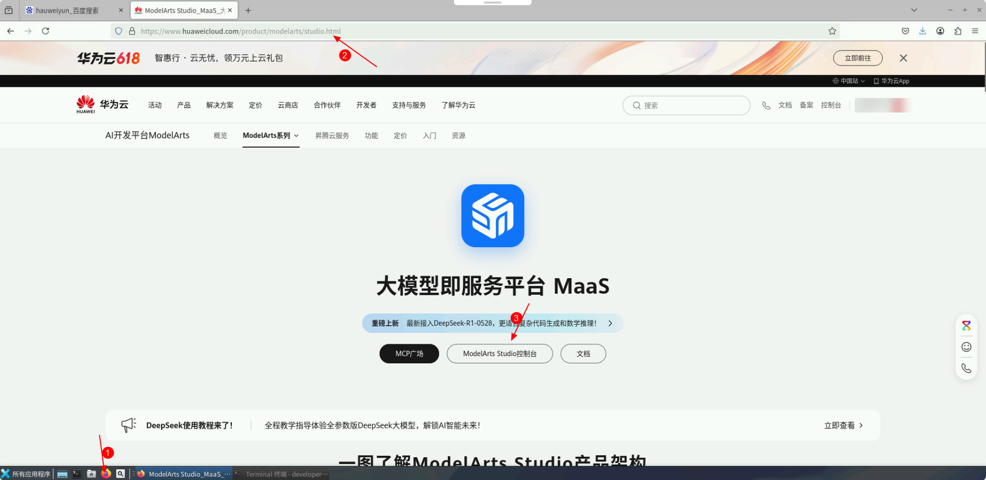Open the Pocket save icon
Image resolution: width=986 pixels, height=480 pixels.
tap(905, 31)
